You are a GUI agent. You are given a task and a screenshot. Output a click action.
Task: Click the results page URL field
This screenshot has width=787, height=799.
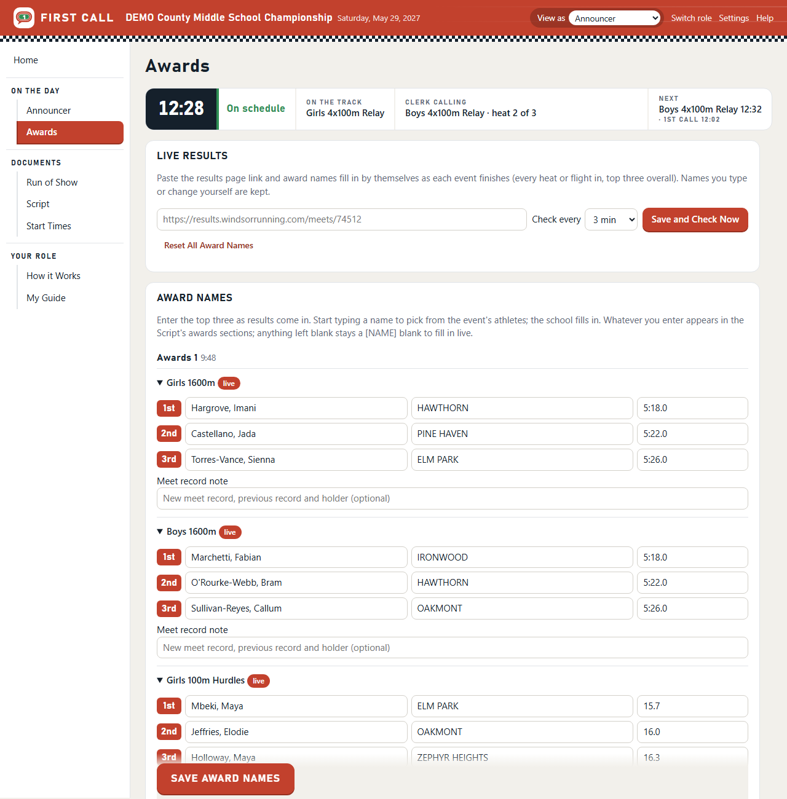point(342,219)
